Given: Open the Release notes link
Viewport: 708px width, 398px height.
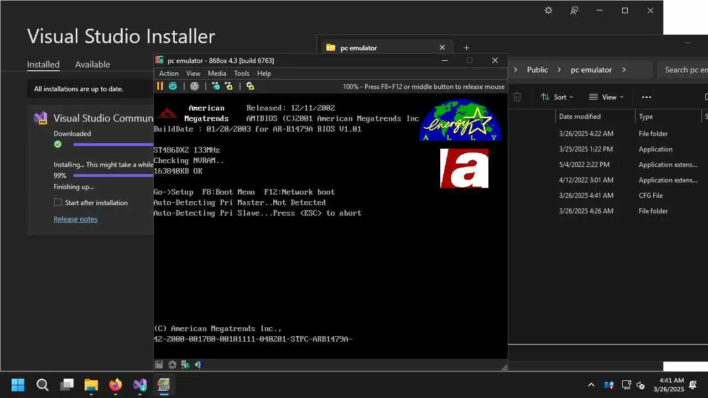Looking at the screenshot, I should 75,219.
